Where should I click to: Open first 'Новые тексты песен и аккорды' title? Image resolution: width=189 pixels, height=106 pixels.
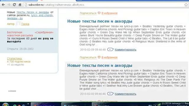(x=100, y=21)
